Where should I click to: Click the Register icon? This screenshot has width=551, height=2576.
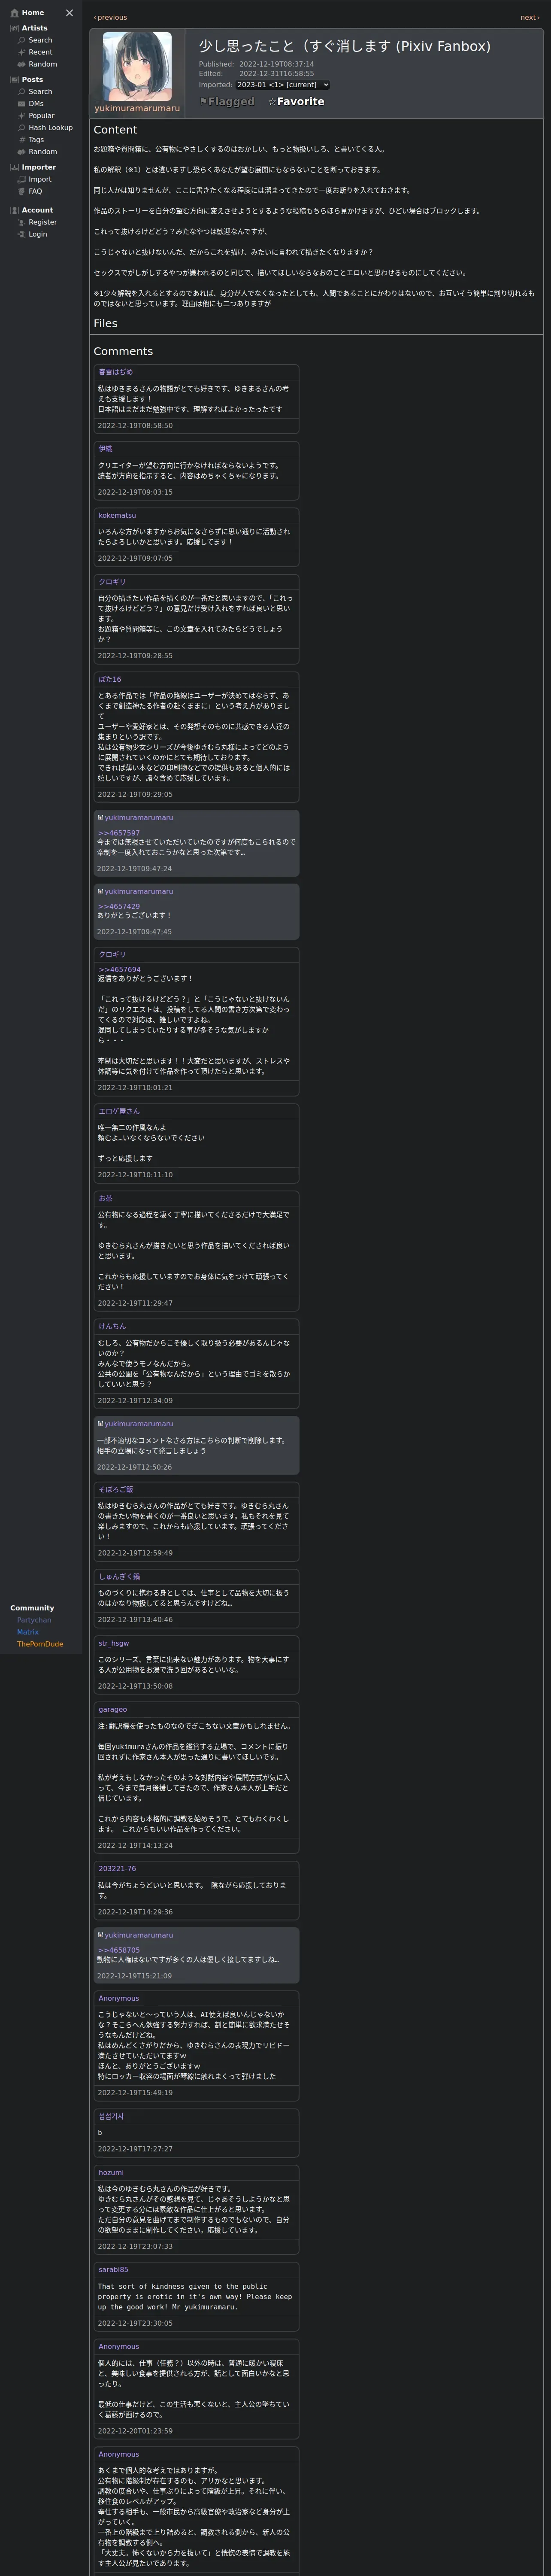point(22,222)
